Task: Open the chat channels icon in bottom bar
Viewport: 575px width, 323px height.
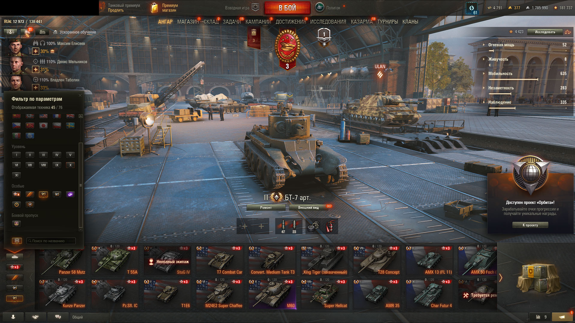Action: click(x=58, y=317)
